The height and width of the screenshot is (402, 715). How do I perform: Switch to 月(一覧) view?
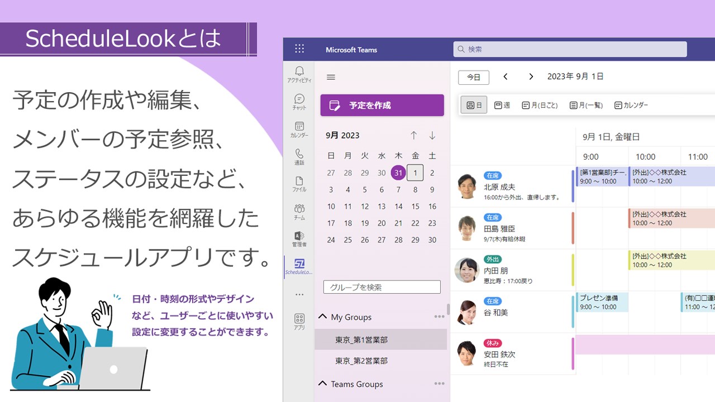point(585,105)
